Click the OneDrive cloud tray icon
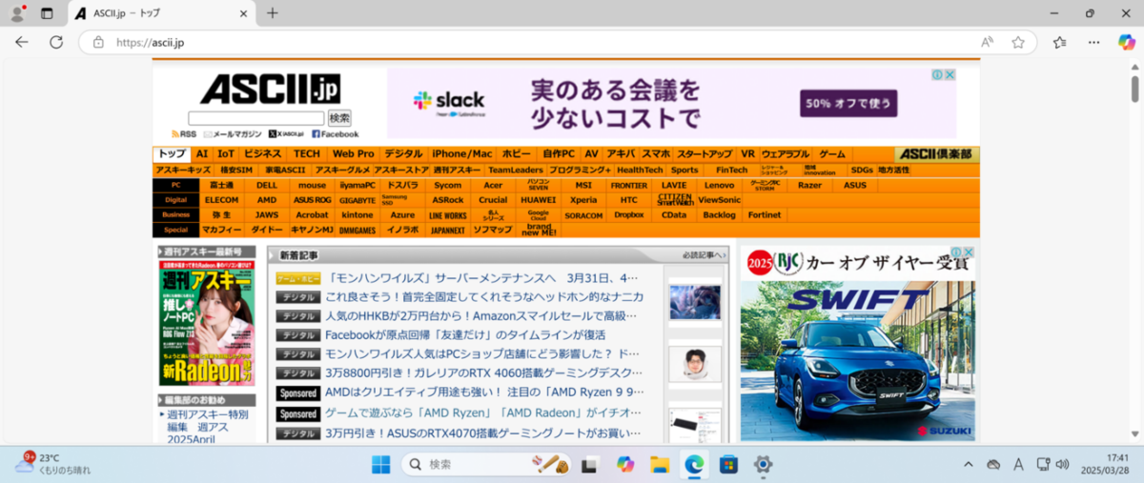Viewport: 1144px width, 483px height. click(993, 465)
